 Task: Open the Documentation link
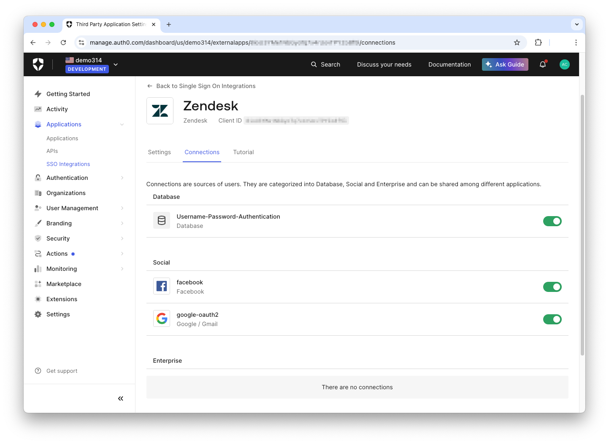(x=449, y=64)
